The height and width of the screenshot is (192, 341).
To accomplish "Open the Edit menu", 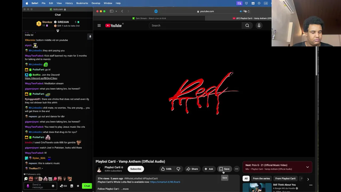I will pos(51,3).
